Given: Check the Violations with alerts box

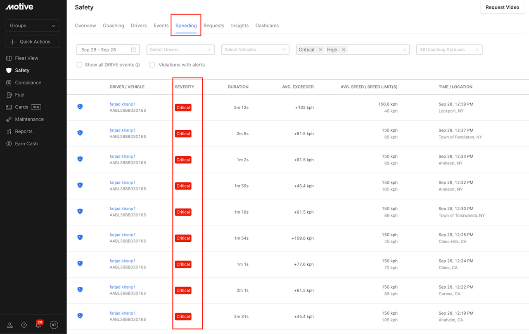Looking at the screenshot, I should point(152,65).
